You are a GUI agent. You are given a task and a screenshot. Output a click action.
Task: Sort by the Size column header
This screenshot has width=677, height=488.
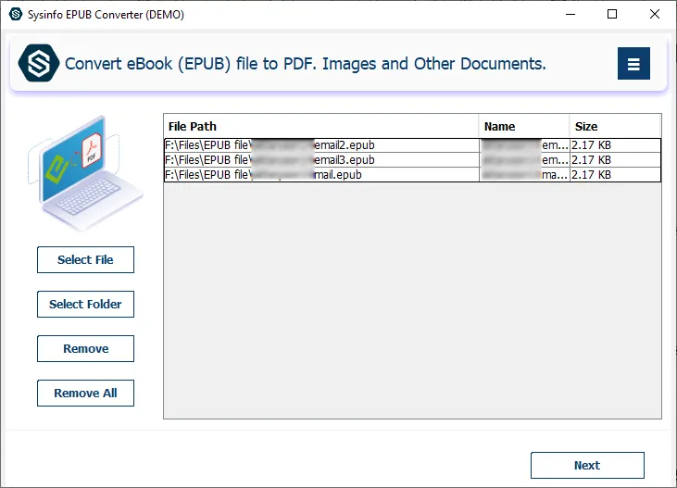tap(615, 127)
